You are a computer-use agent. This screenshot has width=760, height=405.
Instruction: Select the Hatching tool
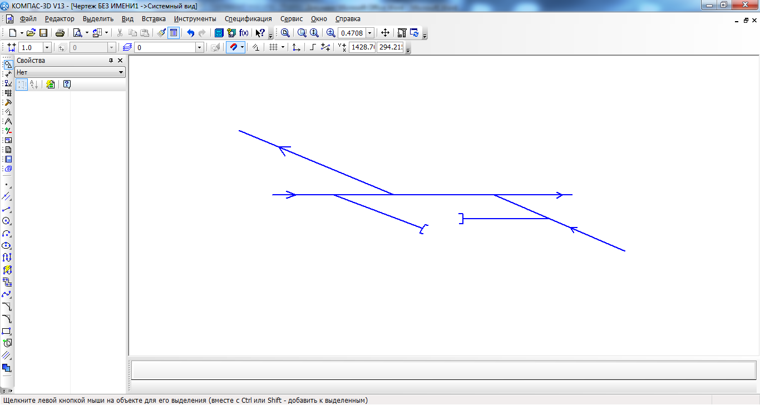pos(7,355)
